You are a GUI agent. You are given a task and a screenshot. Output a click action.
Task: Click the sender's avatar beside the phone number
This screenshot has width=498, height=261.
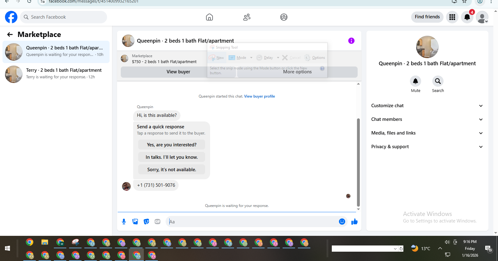tap(126, 186)
